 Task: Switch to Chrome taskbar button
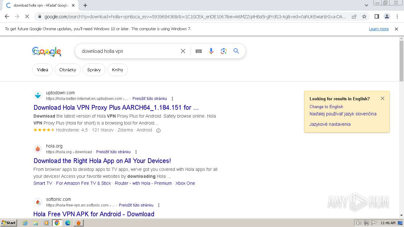(57, 223)
